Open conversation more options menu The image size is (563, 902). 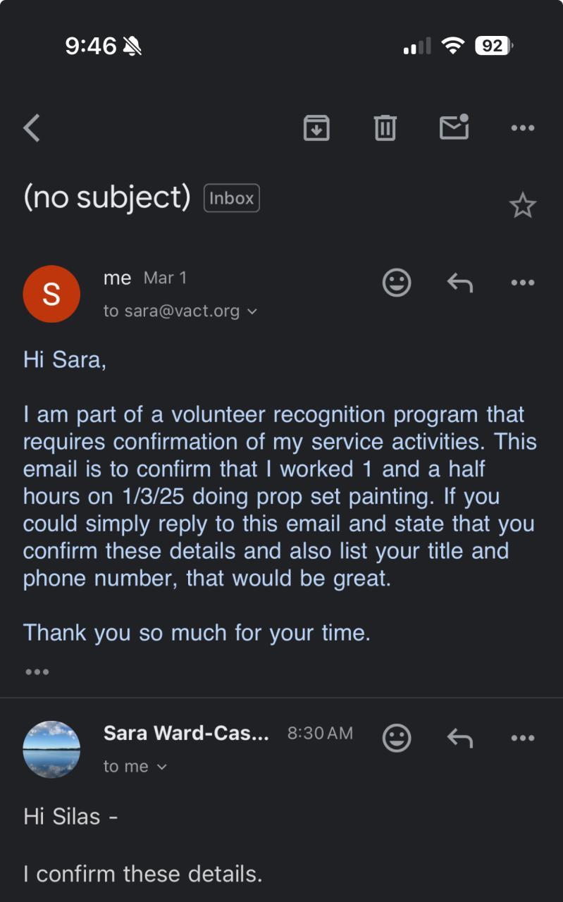coord(522,128)
